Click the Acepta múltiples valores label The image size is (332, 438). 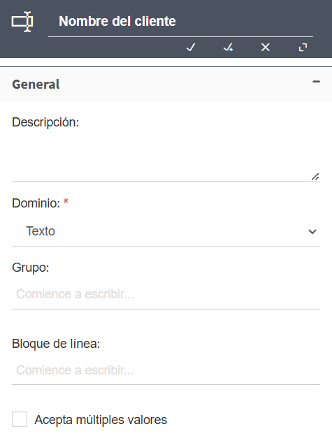tap(101, 420)
